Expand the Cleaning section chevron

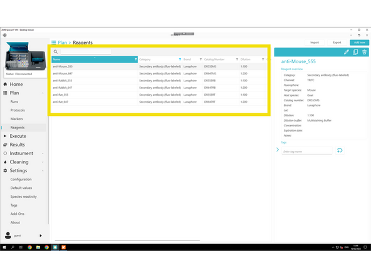(43, 162)
